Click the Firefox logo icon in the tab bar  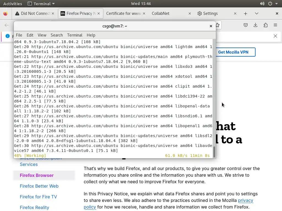tap(6, 13)
